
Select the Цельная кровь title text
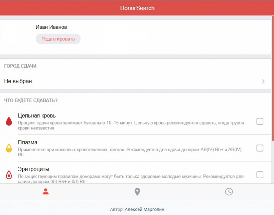[37, 116]
